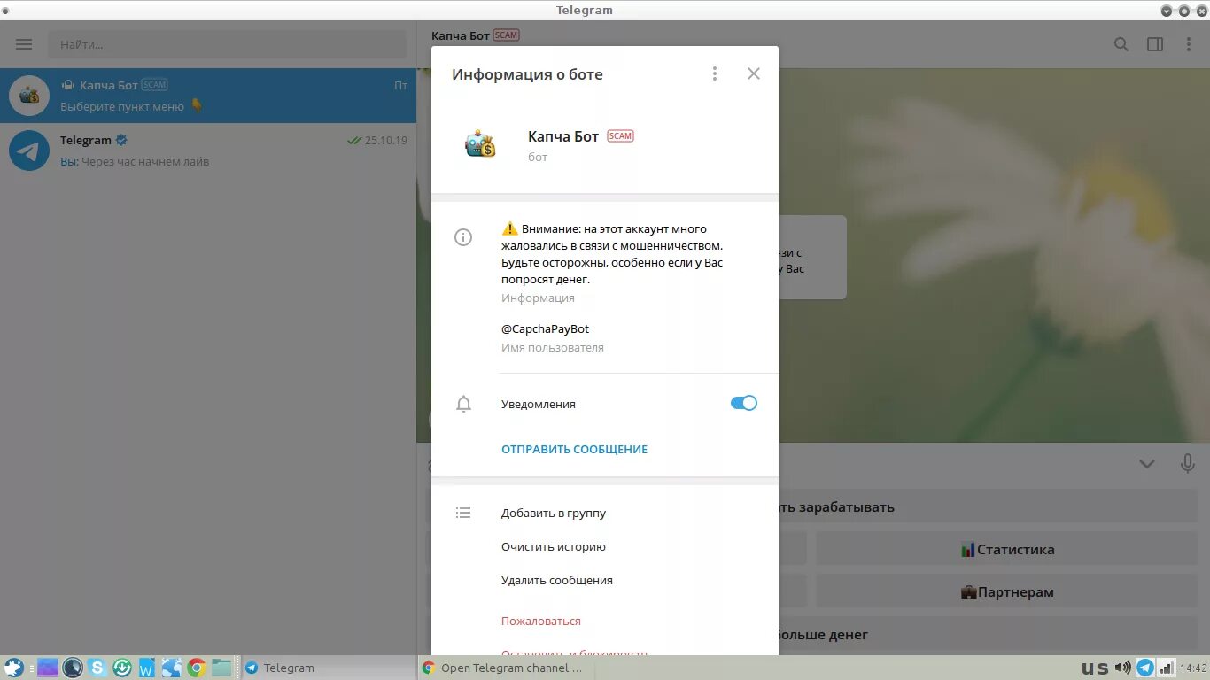
Task: Open the dark round app icon in taskbar
Action: [x=73, y=668]
